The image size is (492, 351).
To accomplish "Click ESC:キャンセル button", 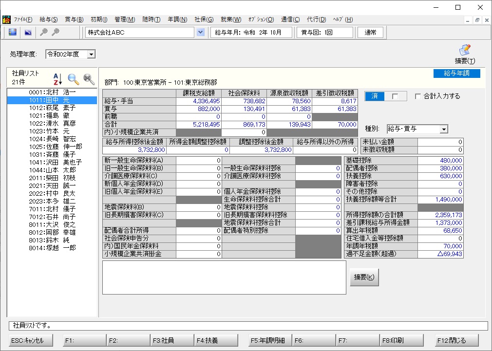I will [x=30, y=340].
